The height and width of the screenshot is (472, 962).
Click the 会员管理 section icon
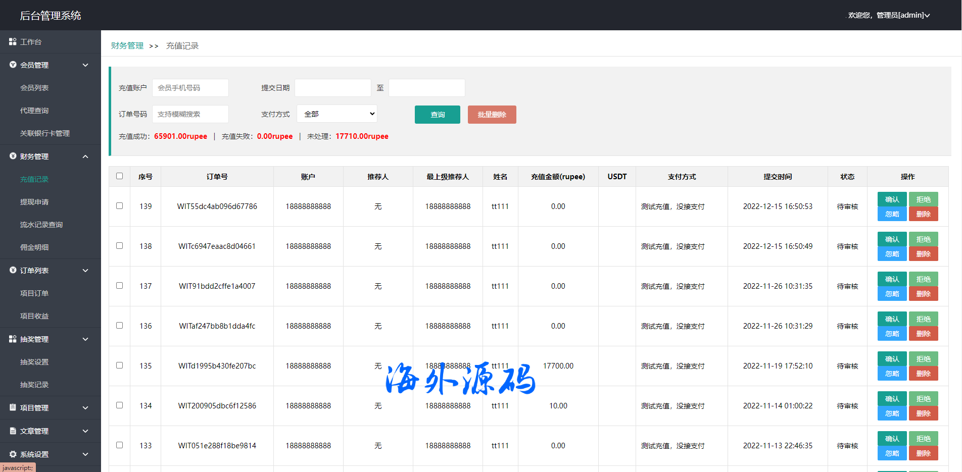pos(13,65)
